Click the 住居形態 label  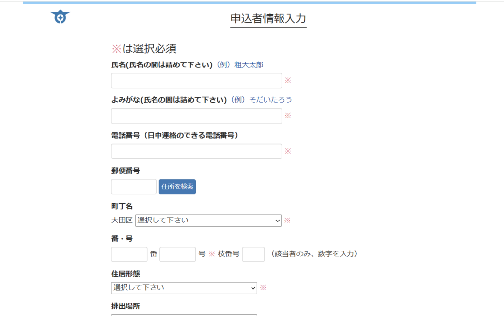click(126, 274)
